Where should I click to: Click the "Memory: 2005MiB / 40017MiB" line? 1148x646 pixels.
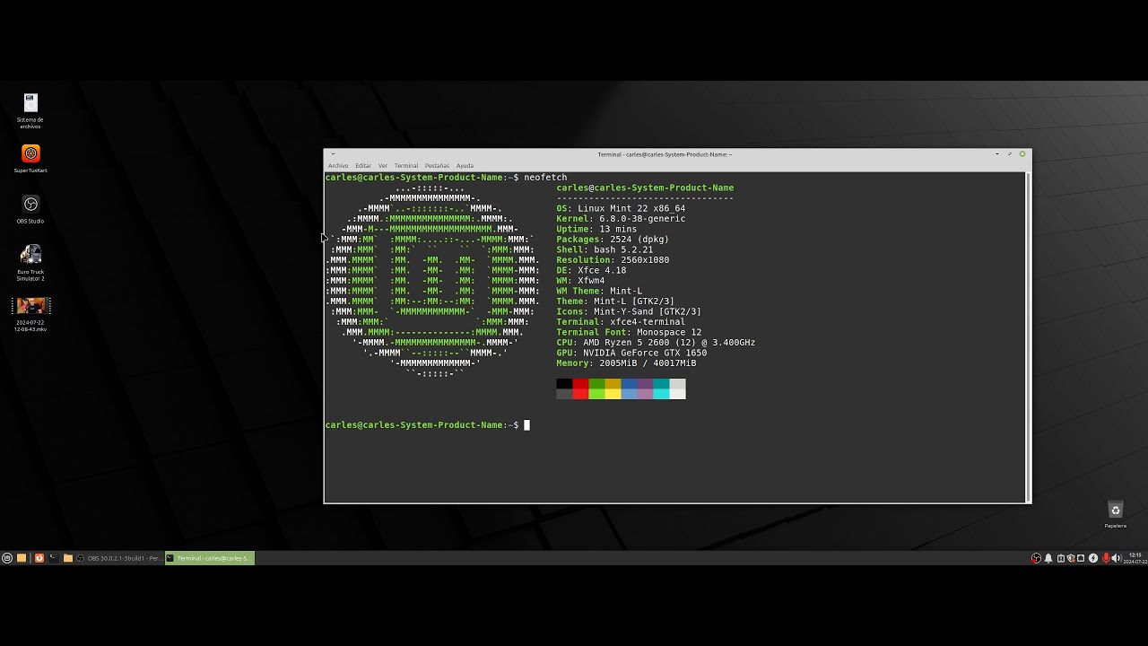tap(626, 363)
